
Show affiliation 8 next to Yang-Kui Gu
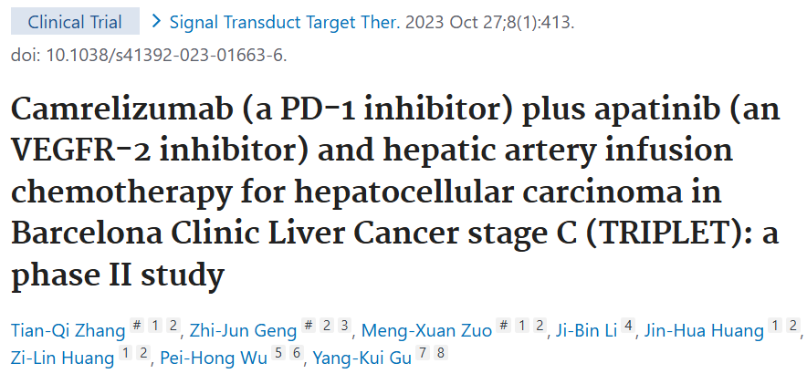click(x=440, y=354)
